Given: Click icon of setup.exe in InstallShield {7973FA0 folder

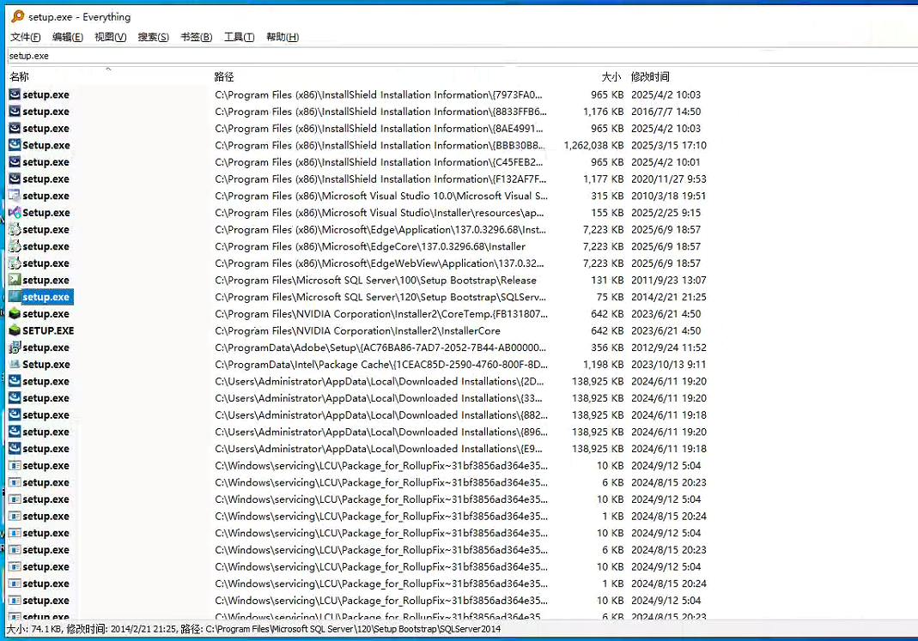Looking at the screenshot, I should point(15,94).
